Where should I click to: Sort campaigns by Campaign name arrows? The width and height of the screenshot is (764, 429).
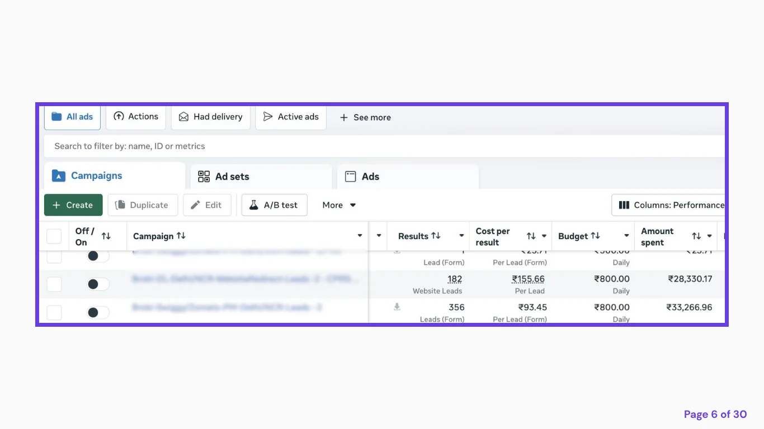click(x=181, y=236)
